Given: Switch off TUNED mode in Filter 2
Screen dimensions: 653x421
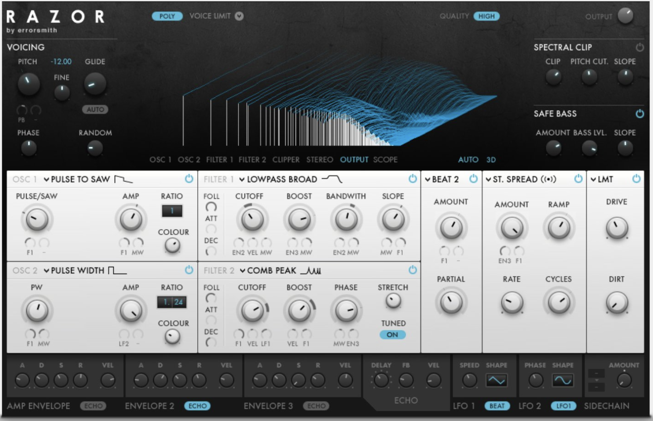Looking at the screenshot, I should pyautogui.click(x=392, y=335).
